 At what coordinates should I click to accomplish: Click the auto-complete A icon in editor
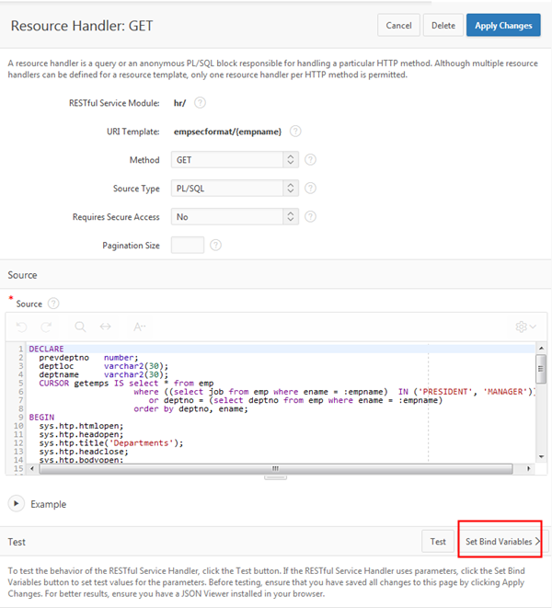[140, 327]
